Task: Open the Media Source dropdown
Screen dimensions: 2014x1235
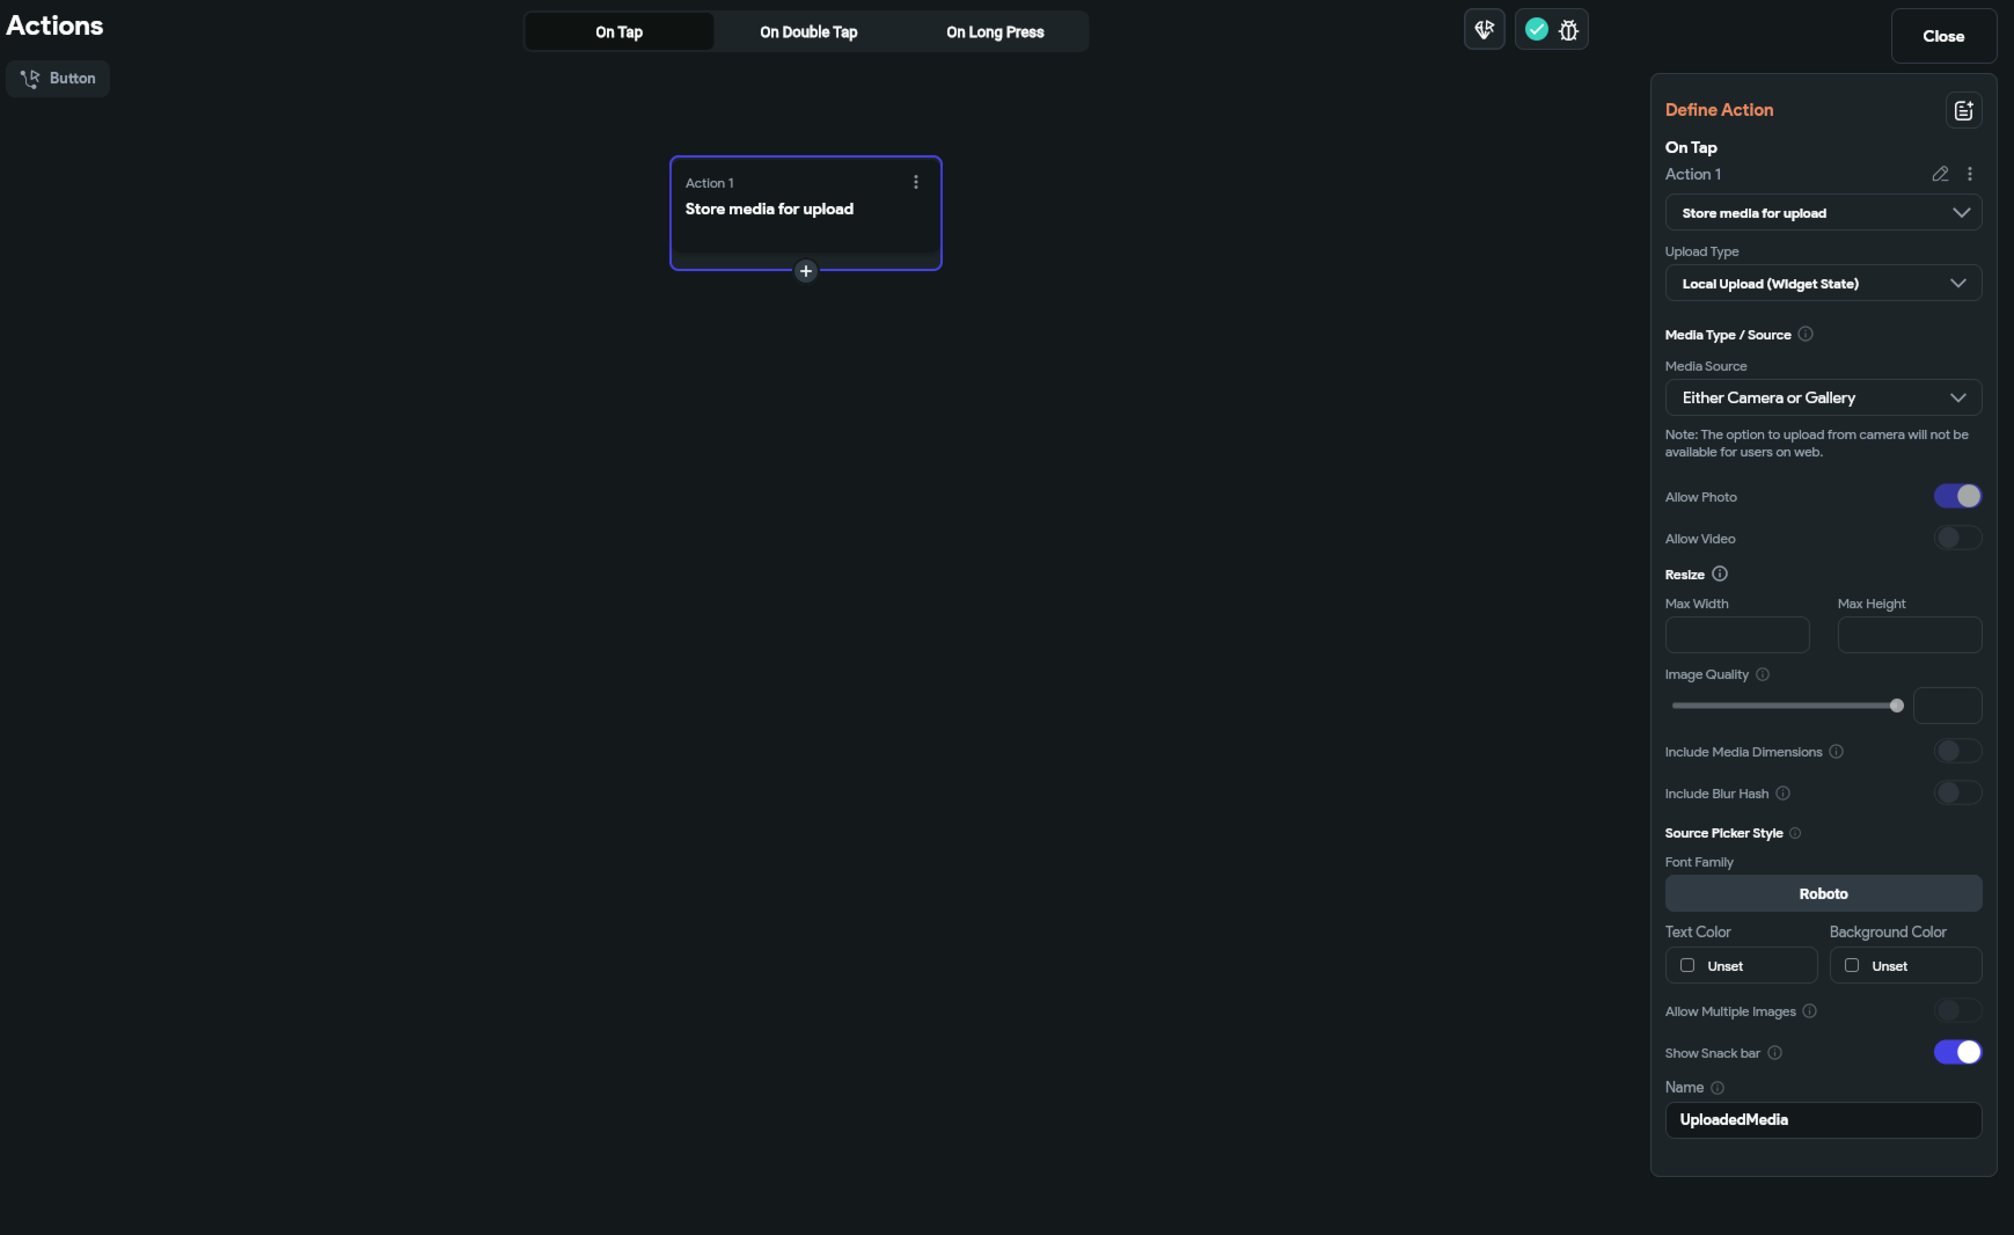Action: click(1823, 397)
